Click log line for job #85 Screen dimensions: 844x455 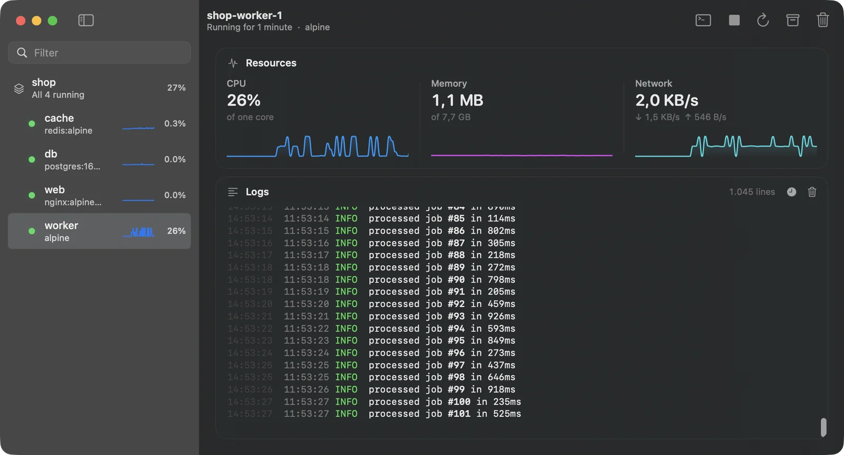click(371, 218)
